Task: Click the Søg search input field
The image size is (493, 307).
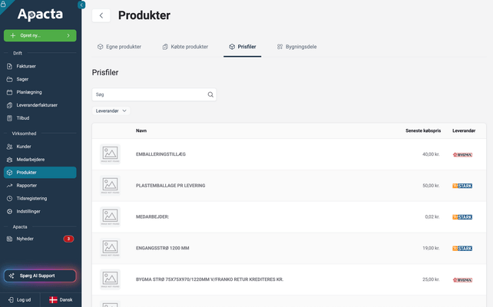Action: click(x=150, y=94)
